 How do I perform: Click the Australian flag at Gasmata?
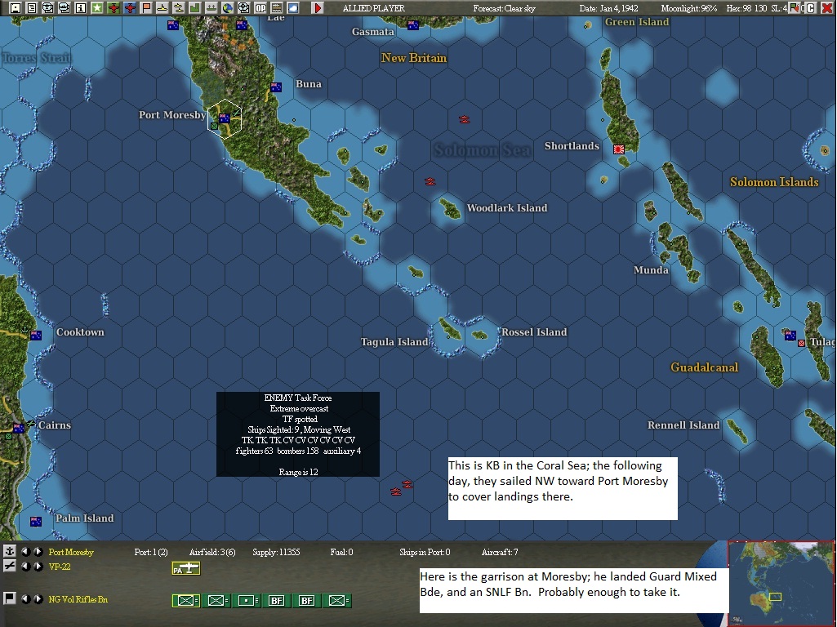(x=412, y=25)
